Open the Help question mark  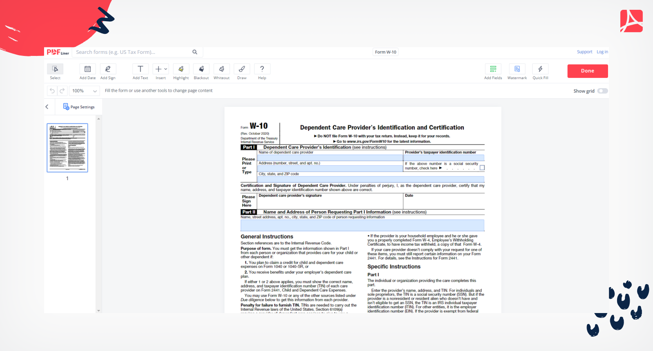(x=262, y=69)
